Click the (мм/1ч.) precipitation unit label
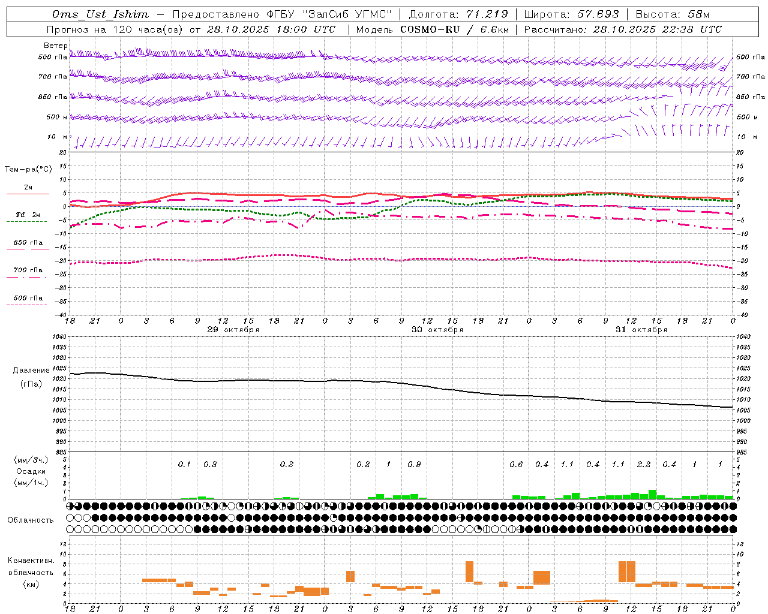 (31, 483)
